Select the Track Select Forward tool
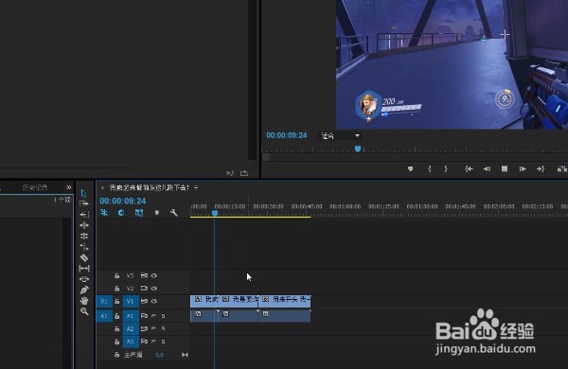This screenshot has width=568, height=369. pos(84,203)
